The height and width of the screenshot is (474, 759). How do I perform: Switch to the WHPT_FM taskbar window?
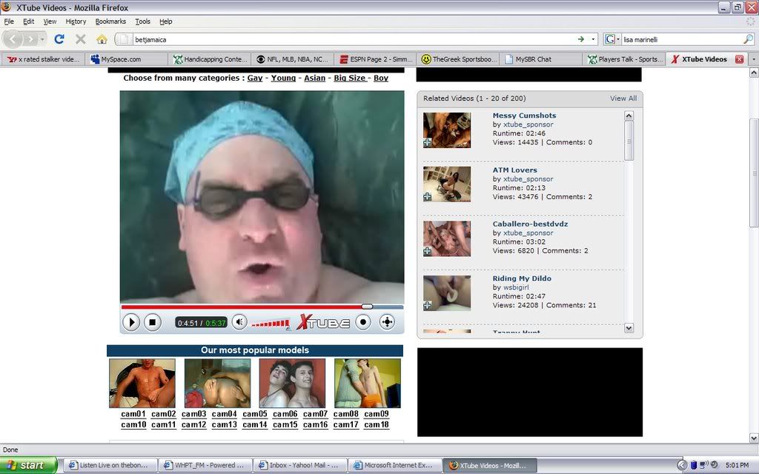click(x=206, y=465)
